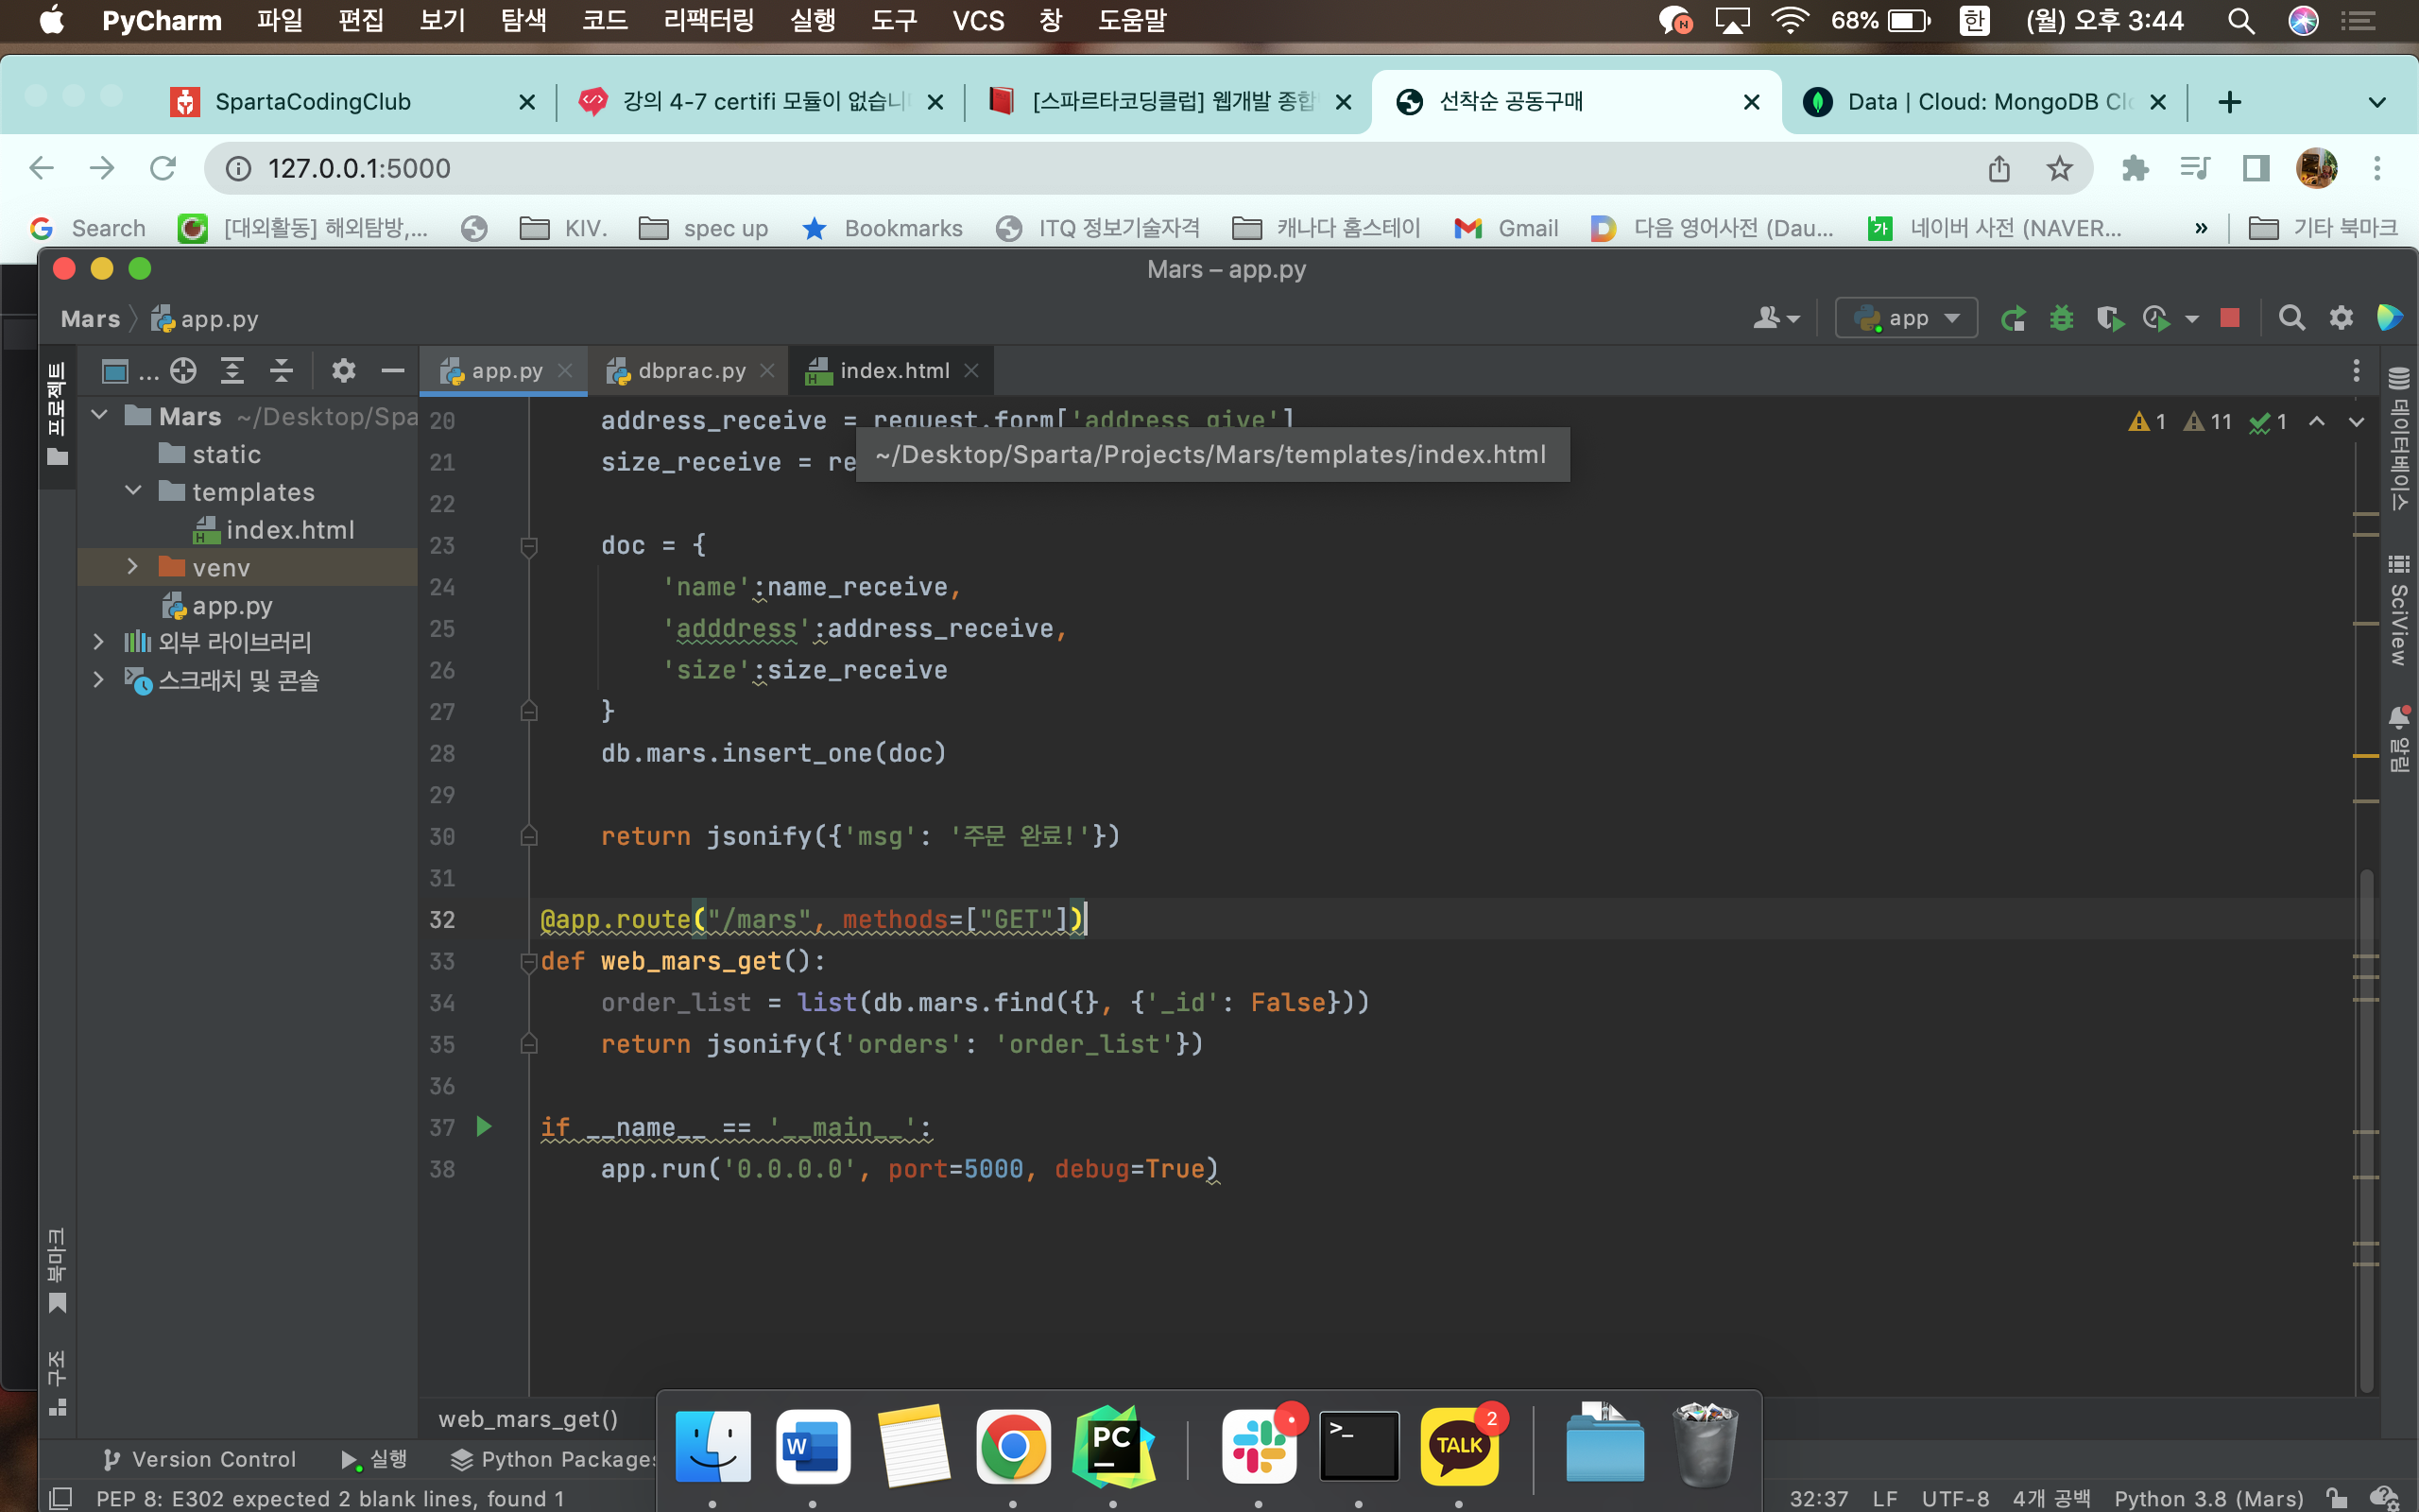Viewport: 2419px width, 1512px height.
Task: Open the project view selector dropdown
Action: (130, 372)
